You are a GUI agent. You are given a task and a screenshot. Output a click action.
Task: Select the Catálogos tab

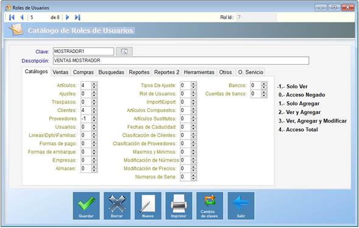click(36, 71)
